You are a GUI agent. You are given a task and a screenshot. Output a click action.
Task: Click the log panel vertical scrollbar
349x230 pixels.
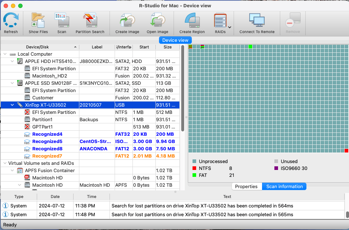click(x=348, y=215)
